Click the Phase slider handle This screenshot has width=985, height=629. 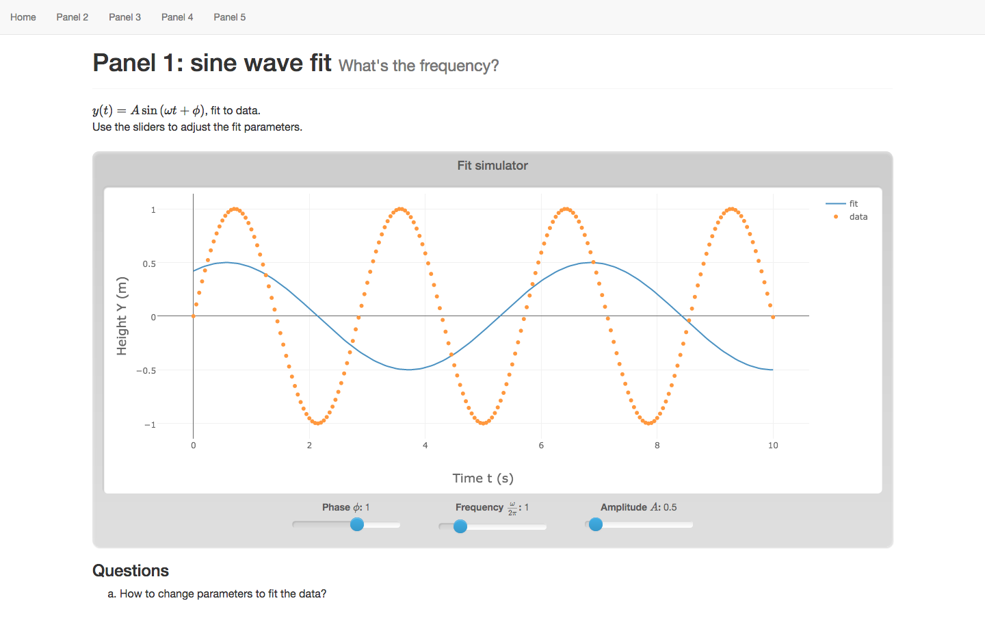(357, 524)
